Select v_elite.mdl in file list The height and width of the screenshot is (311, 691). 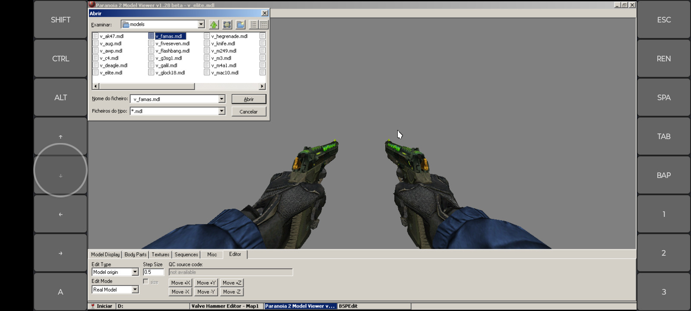pyautogui.click(x=111, y=73)
